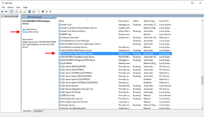
Task: Select SOLIDWORKS Visualize Queue Server row
Action: pyautogui.click(x=115, y=57)
